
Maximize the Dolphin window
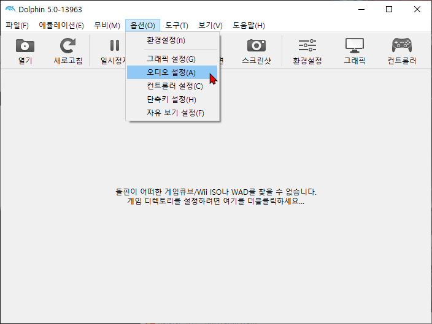pyautogui.click(x=389, y=9)
